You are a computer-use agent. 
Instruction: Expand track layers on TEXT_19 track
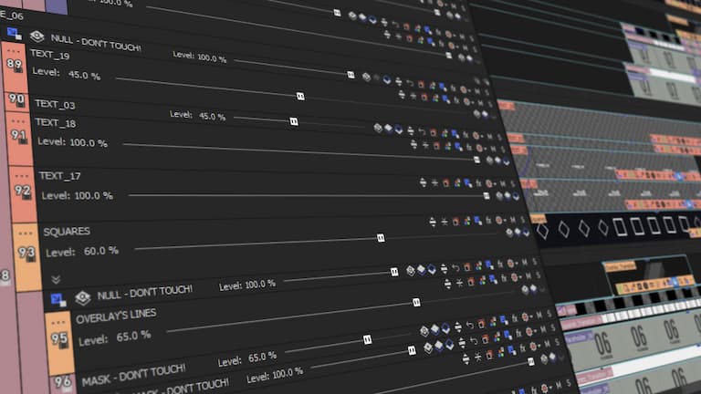(402, 94)
